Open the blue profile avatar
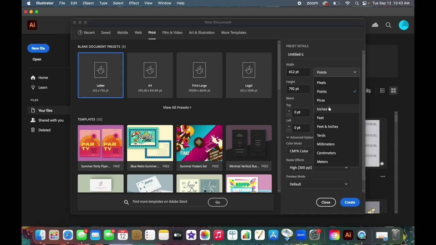 404,25
